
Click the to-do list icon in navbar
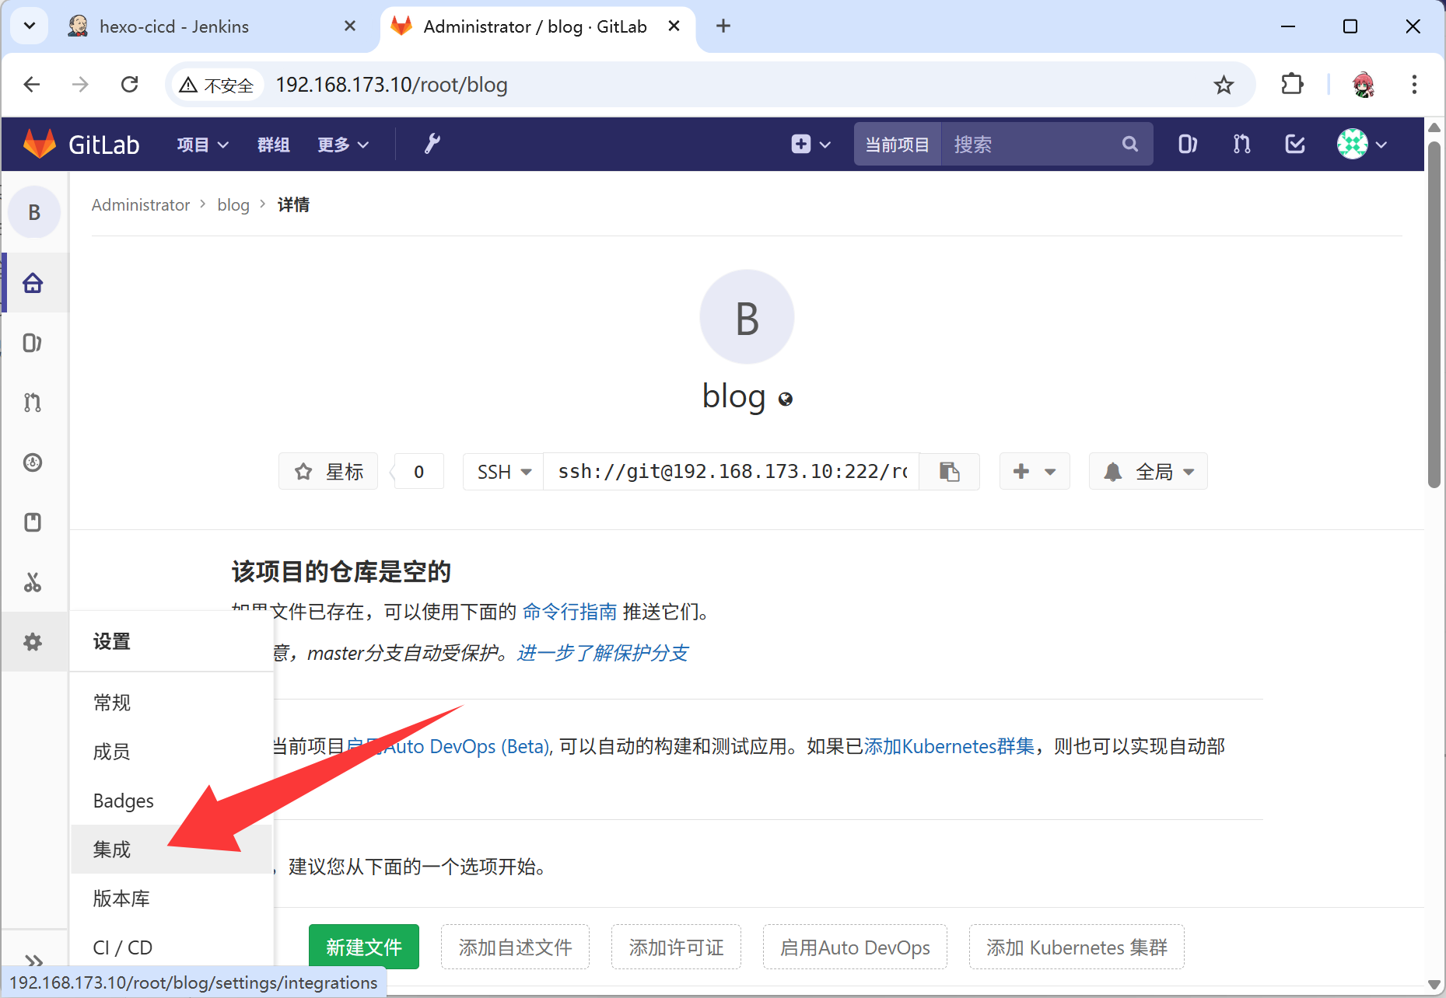[x=1295, y=144]
